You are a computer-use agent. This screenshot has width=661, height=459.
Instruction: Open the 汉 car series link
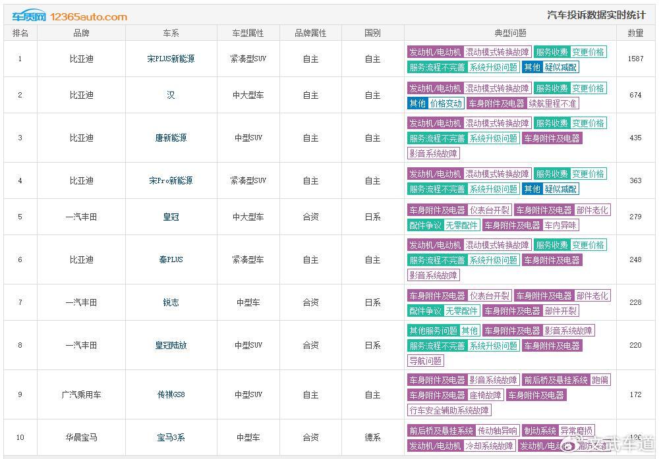coord(171,95)
